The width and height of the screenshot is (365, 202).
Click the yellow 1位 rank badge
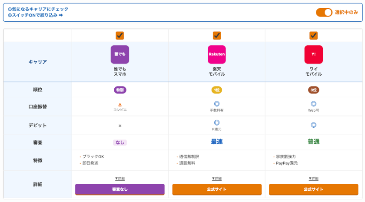pos(217,90)
